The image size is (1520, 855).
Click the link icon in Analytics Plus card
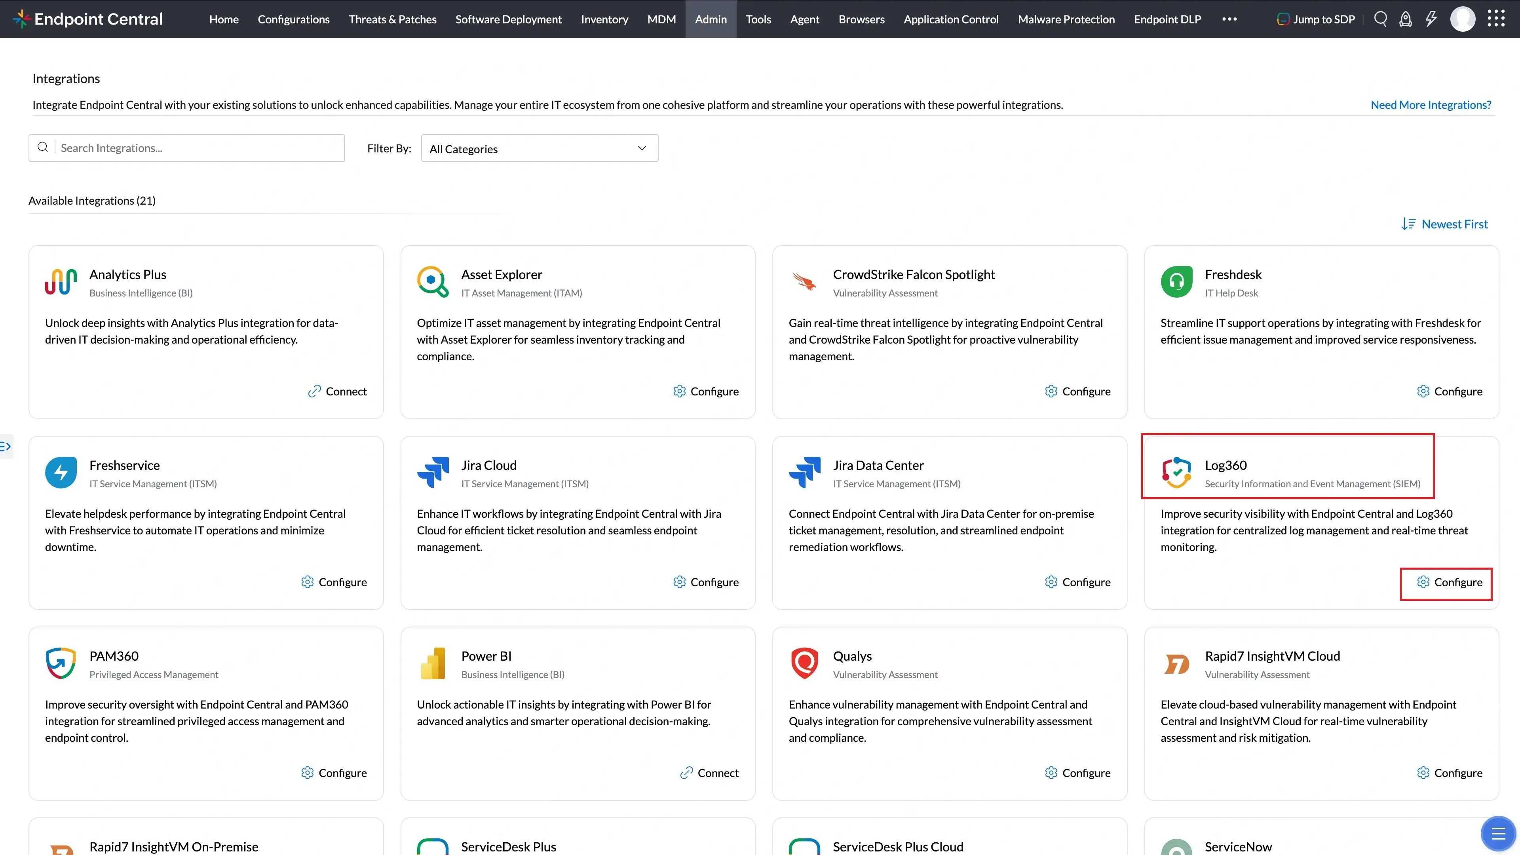[x=315, y=391]
